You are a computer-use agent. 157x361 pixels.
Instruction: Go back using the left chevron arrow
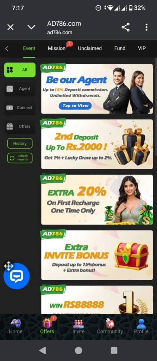point(7,49)
